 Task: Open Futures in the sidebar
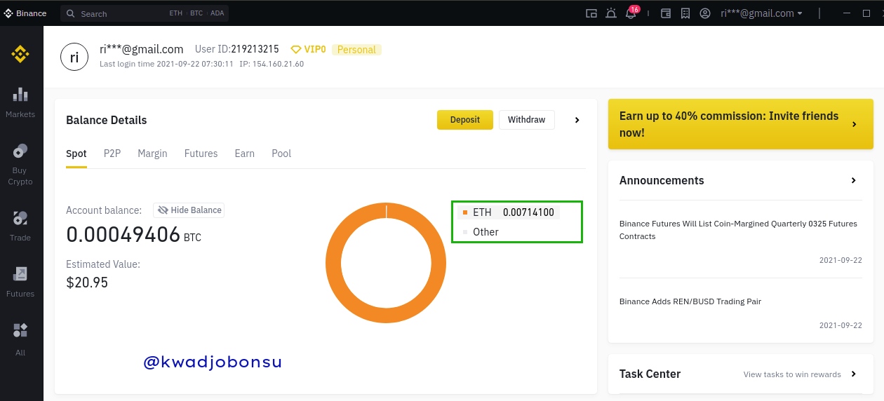tap(20, 282)
